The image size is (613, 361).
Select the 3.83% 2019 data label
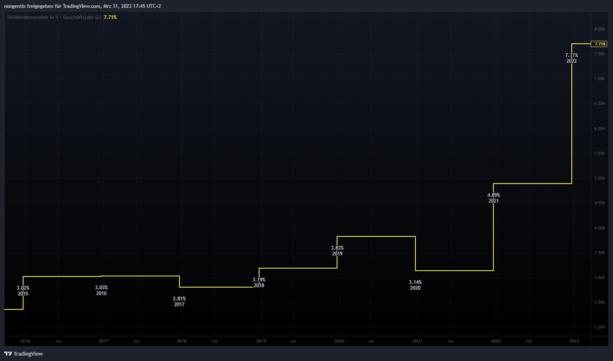pyautogui.click(x=337, y=251)
